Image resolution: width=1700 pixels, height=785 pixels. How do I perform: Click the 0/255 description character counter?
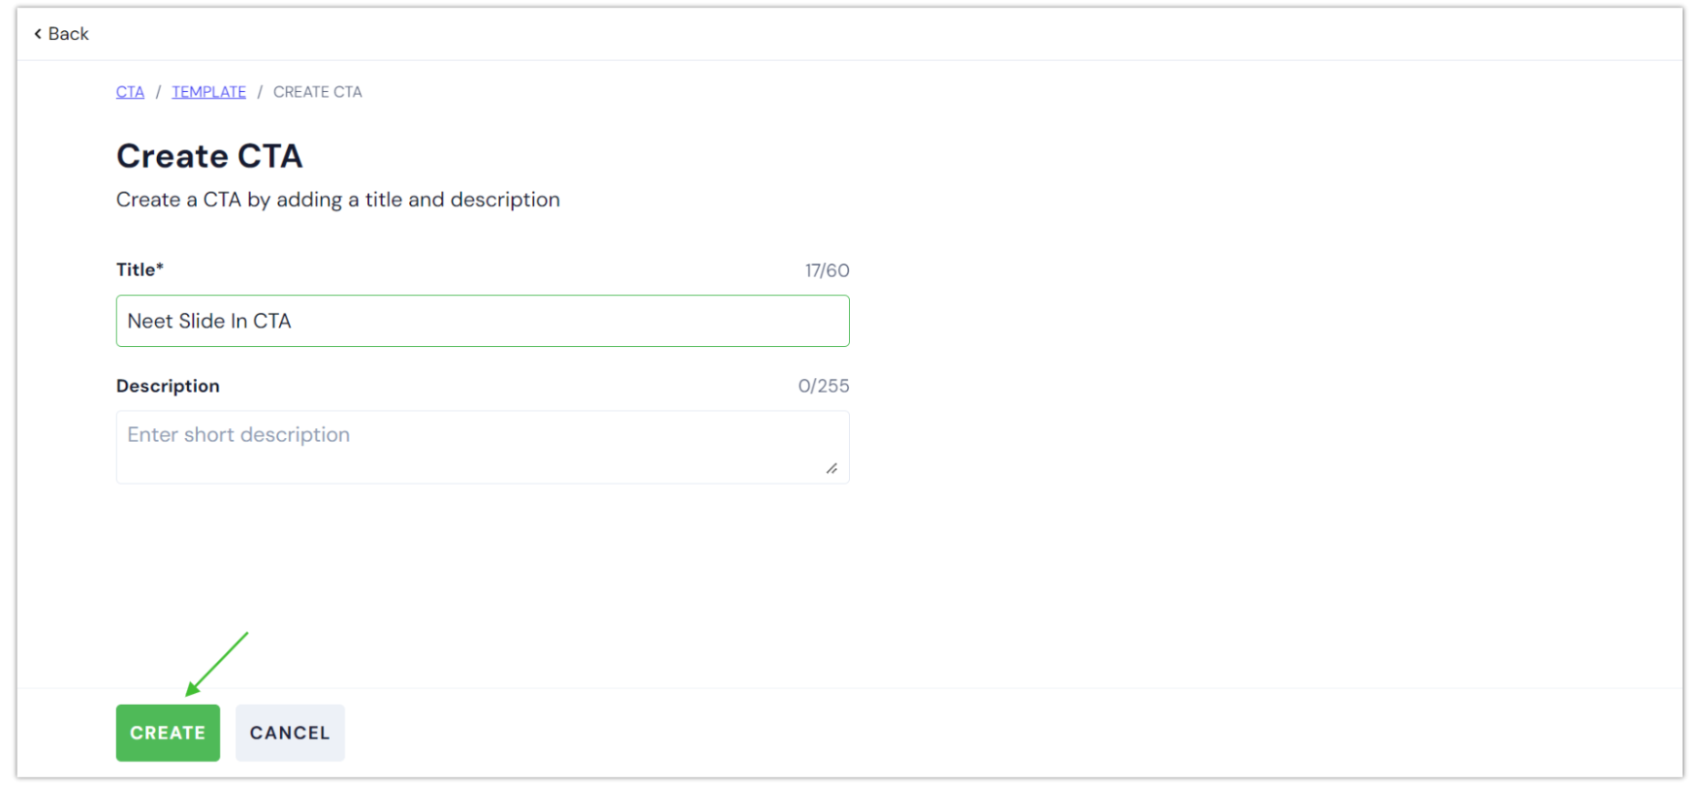point(824,385)
